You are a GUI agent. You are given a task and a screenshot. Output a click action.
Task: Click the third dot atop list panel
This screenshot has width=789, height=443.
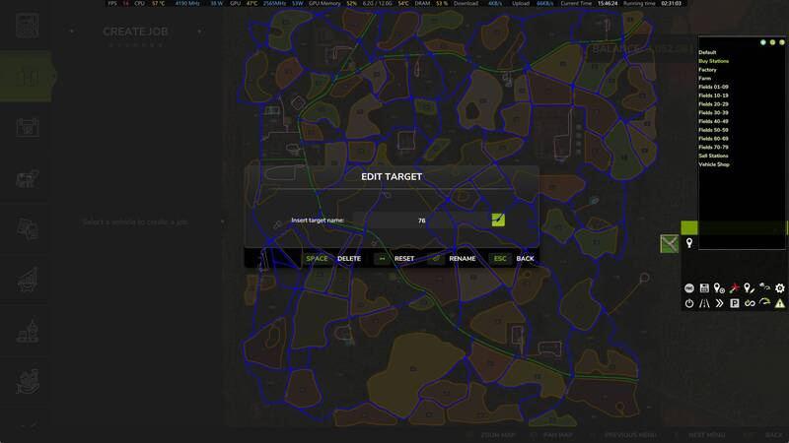coord(782,42)
